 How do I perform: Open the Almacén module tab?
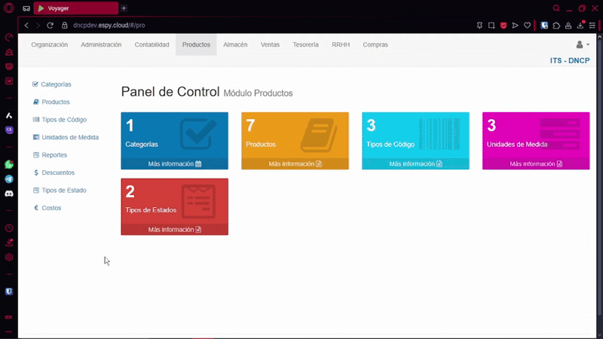[x=235, y=45]
